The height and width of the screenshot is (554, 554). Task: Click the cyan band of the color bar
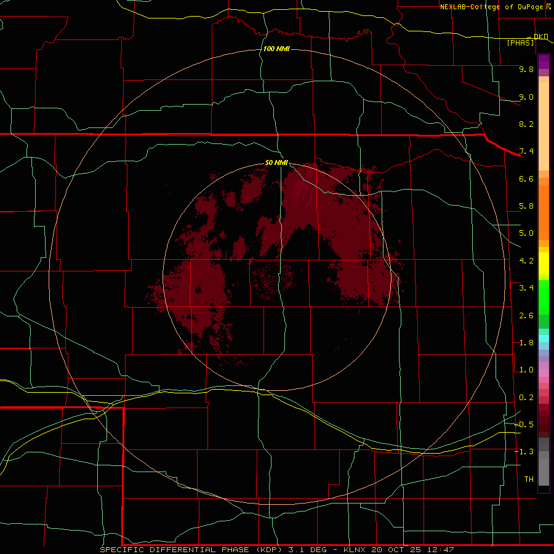(544, 339)
